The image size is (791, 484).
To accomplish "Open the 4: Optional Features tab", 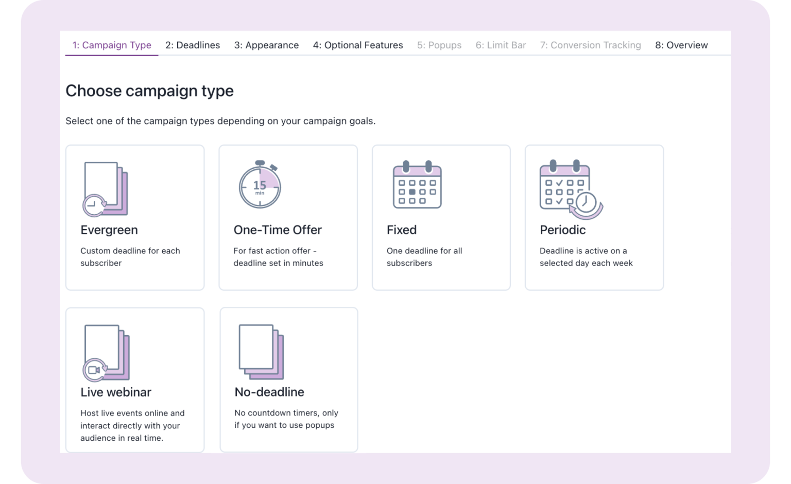I will pos(358,45).
